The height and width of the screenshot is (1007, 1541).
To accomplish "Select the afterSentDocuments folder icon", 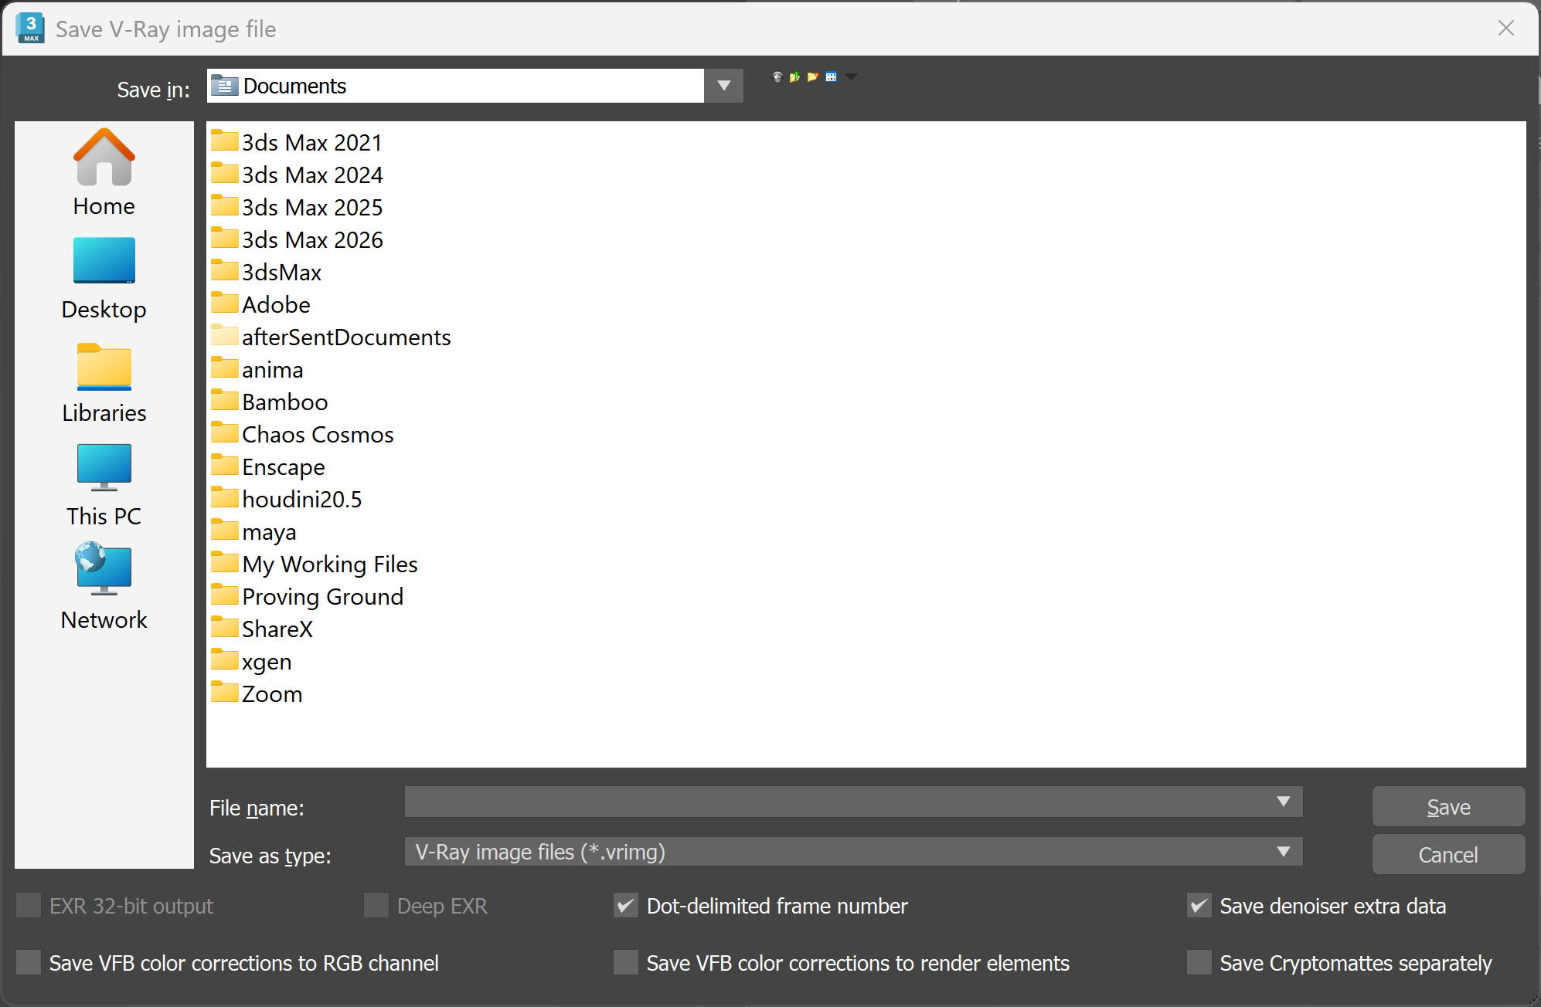I will (225, 336).
